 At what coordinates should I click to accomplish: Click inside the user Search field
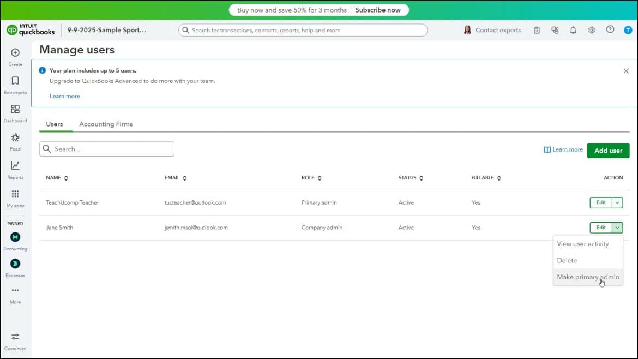106,148
